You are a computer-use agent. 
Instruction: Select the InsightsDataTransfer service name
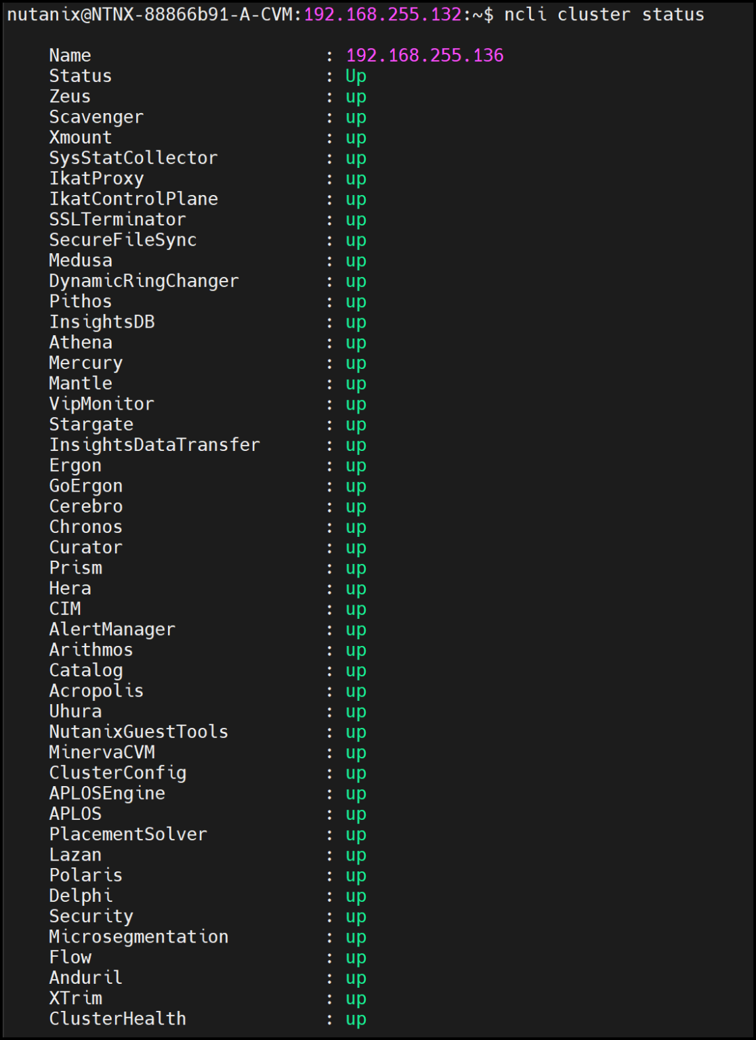[154, 445]
